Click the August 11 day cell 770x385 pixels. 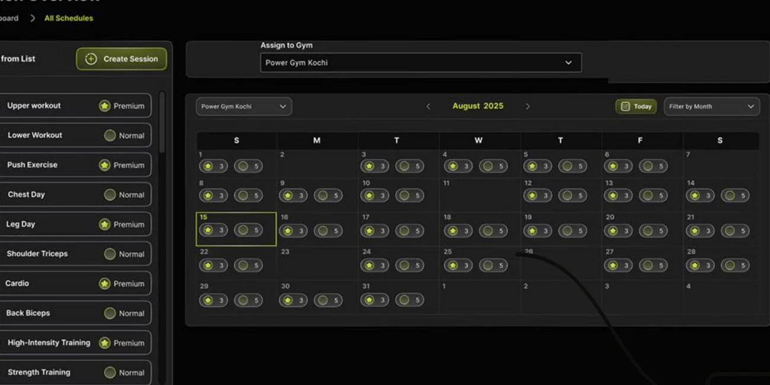[x=480, y=195]
